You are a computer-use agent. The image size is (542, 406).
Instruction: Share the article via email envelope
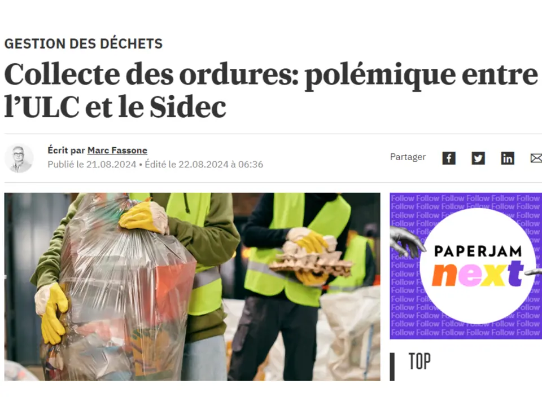pos(536,158)
